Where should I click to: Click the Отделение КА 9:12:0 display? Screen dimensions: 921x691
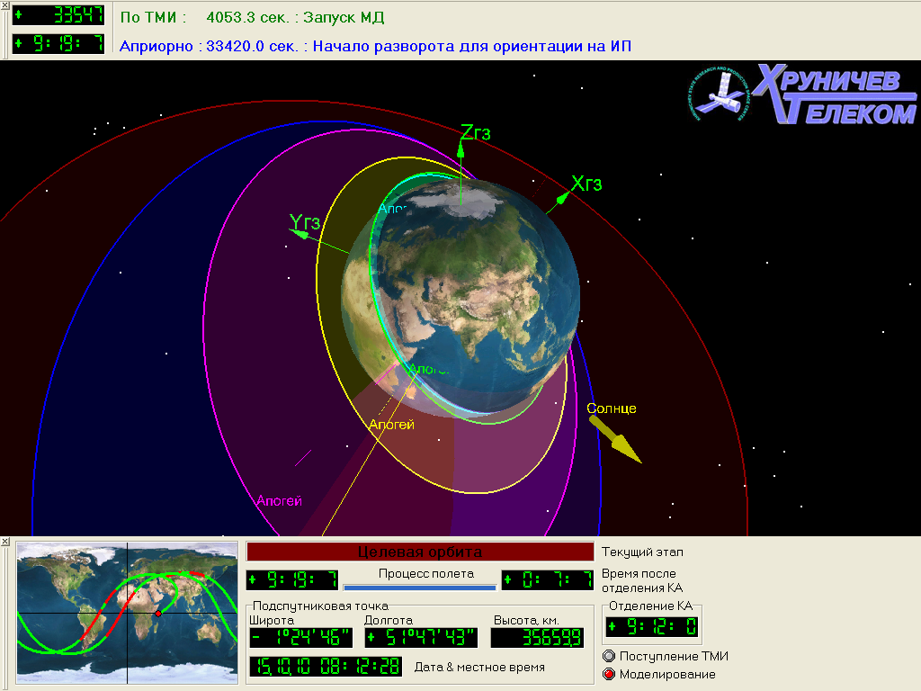(652, 626)
